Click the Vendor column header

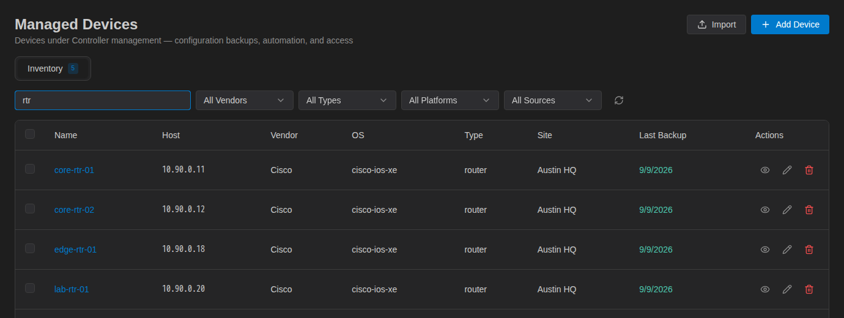(x=284, y=135)
